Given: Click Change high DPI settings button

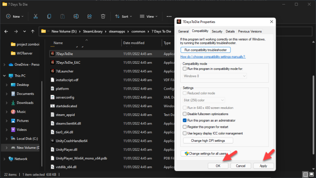Looking at the screenshot, I should tap(208, 141).
